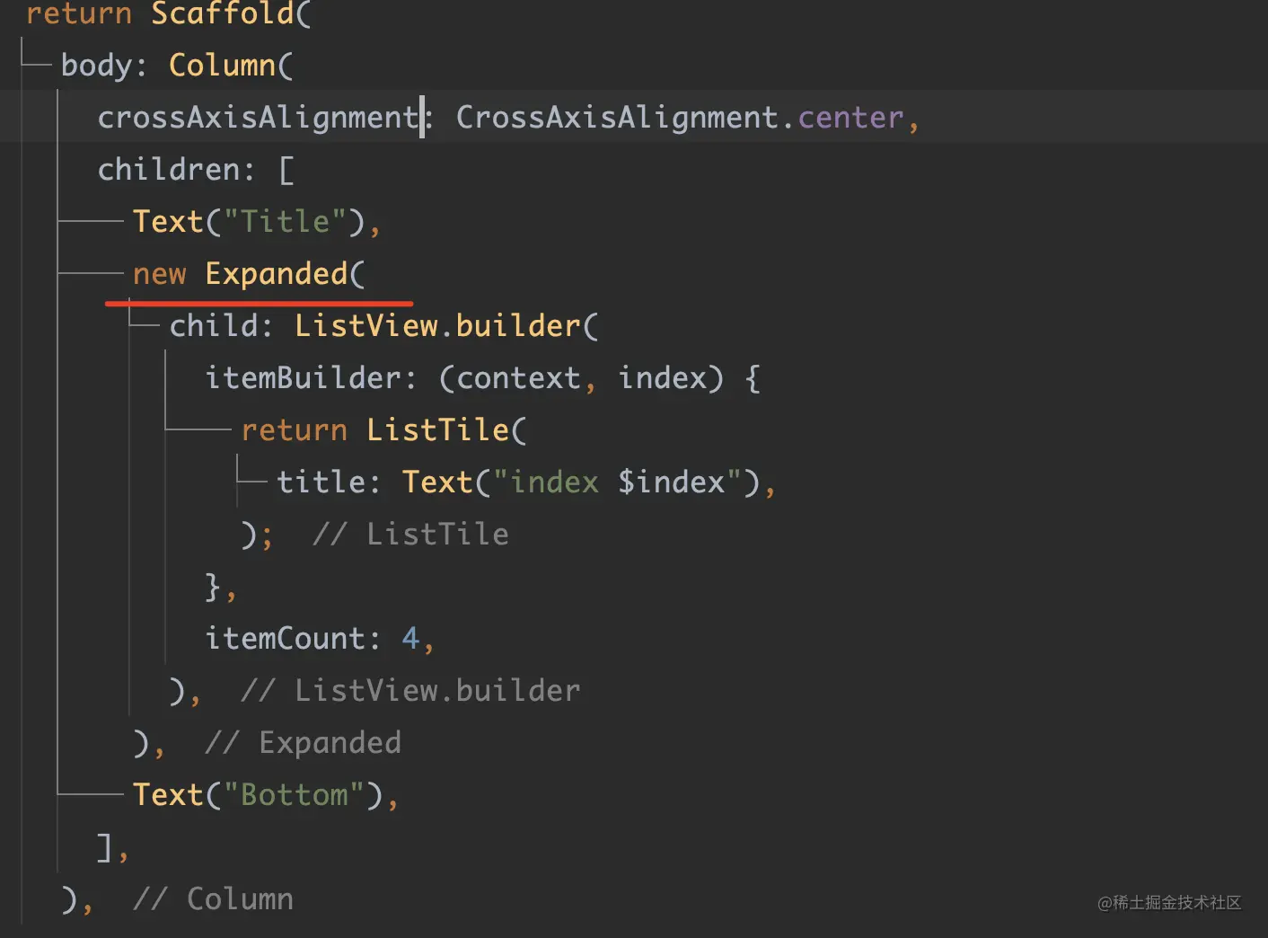
Task: Click the 'center' enum value
Action: click(x=850, y=118)
